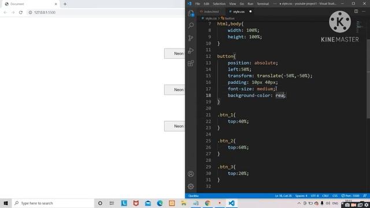The image size is (370, 208).
Task: Show hidden system tray icons
Action: pos(299,203)
